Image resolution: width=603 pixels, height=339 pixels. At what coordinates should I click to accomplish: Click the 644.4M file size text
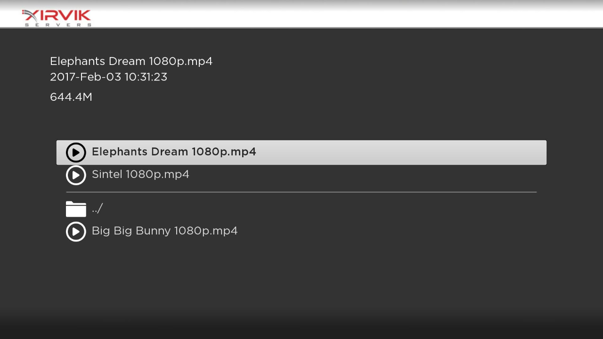coord(71,97)
